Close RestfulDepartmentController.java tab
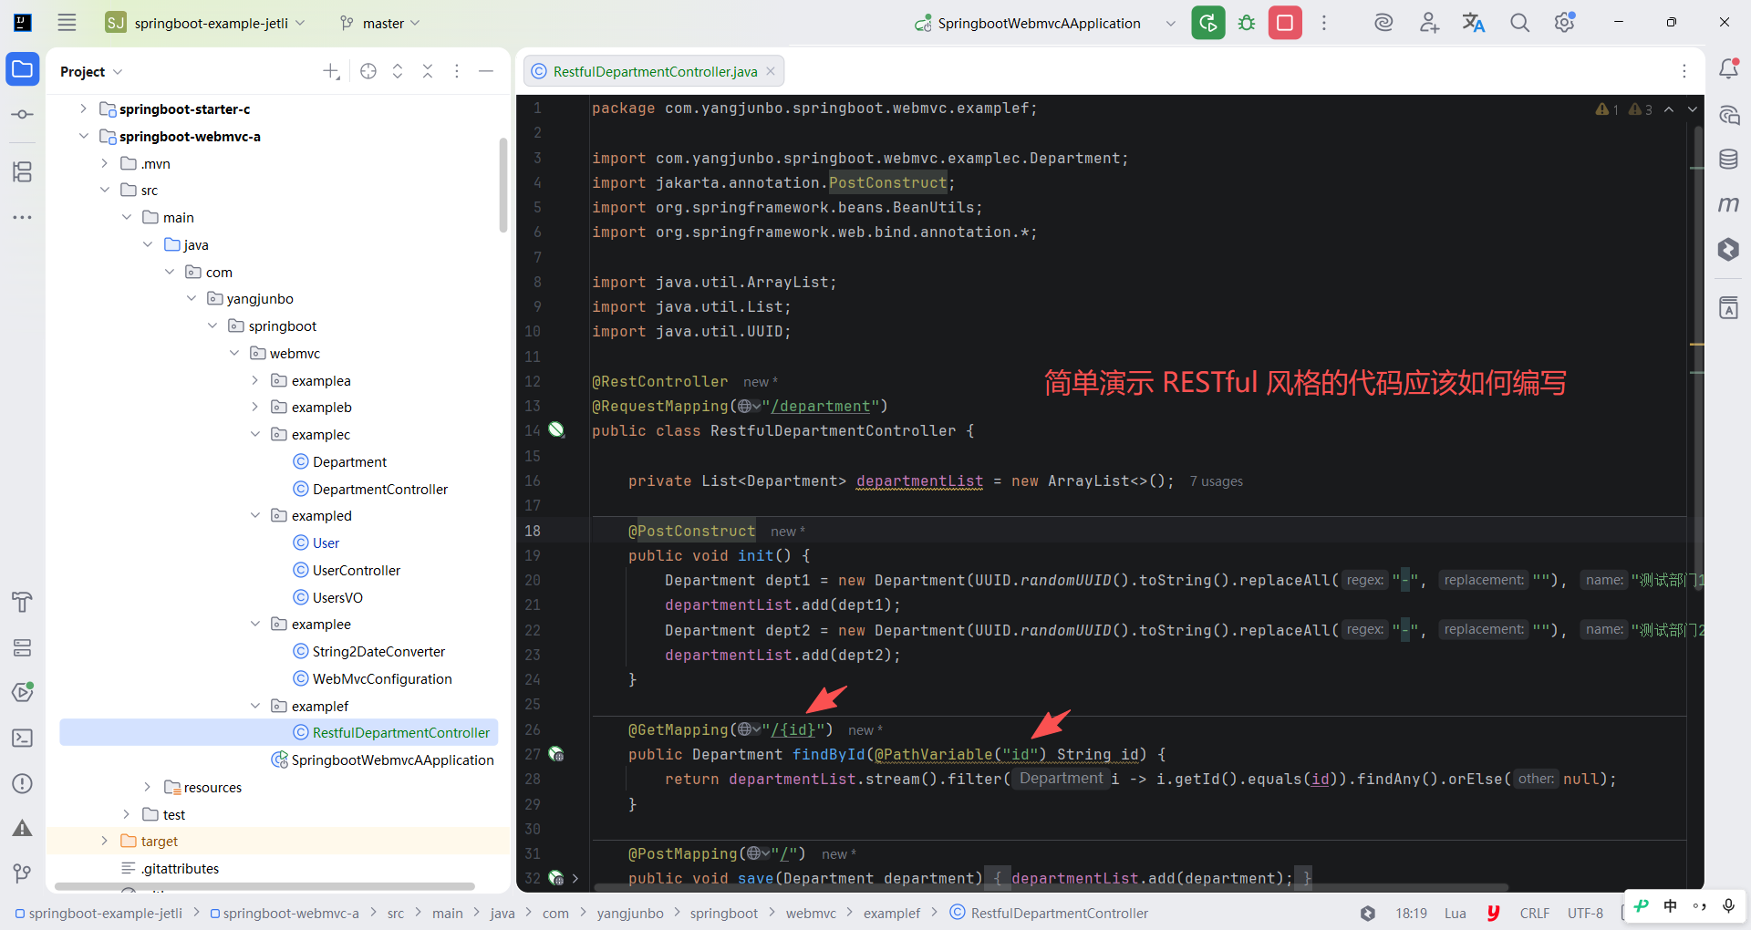This screenshot has height=930, width=1751. point(771,71)
